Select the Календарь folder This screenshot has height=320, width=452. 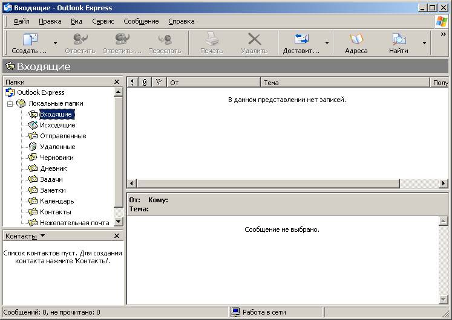pos(57,201)
